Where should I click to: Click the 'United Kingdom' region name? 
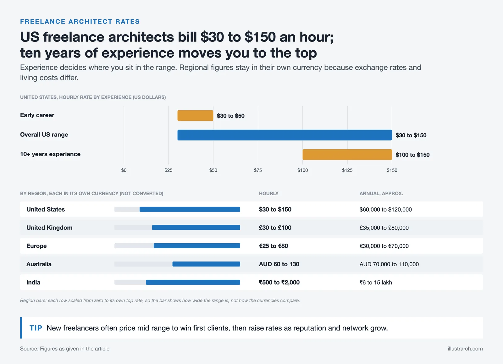point(49,228)
